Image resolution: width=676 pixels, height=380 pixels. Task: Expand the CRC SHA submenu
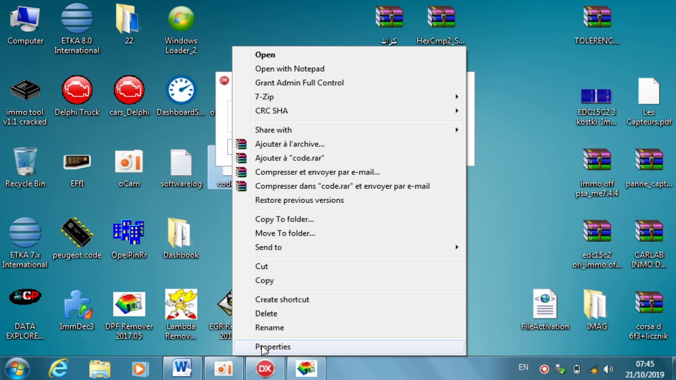pyautogui.click(x=349, y=111)
